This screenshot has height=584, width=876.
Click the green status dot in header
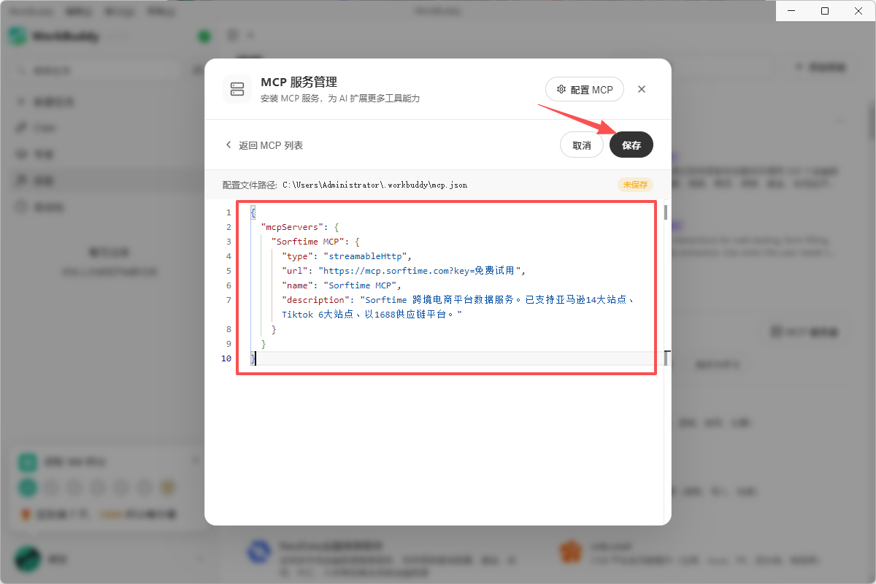click(x=204, y=36)
